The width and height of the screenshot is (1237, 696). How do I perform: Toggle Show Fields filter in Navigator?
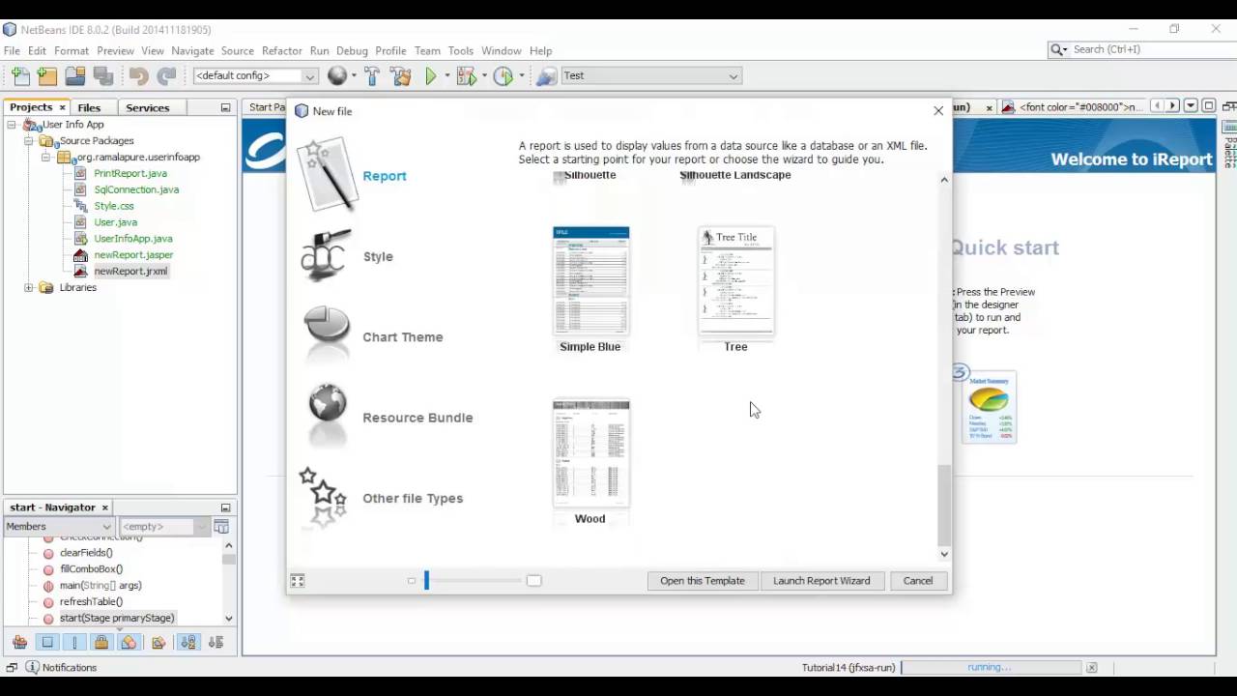click(x=47, y=642)
